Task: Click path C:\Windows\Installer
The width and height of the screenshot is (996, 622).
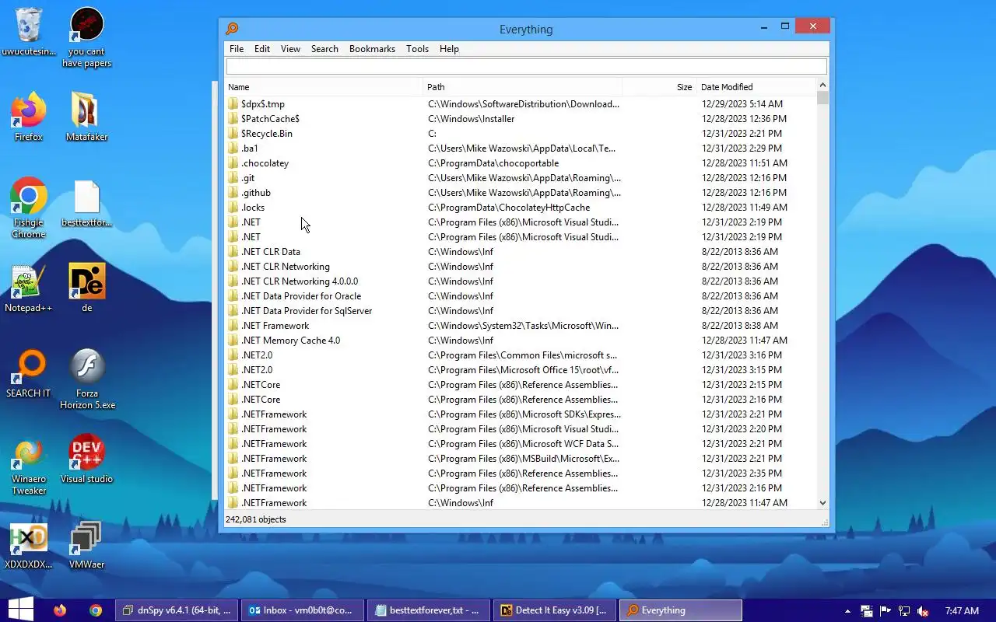Action: pos(472,119)
